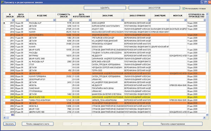The image size is (211, 131).
Task: Select 'ПОКУПАЙКА МАГАЗИНЫ' customer cell
Action: coord(108,88)
